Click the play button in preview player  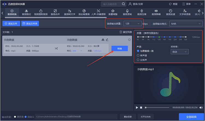pos(137,107)
